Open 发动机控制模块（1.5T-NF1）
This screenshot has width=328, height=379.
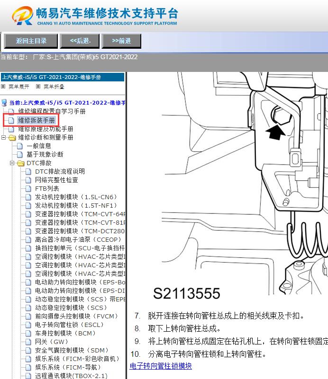(76, 205)
